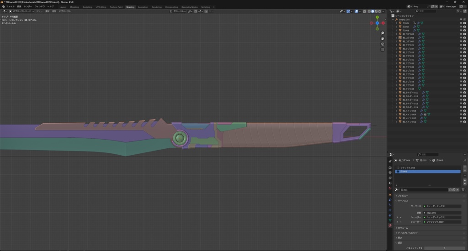
Task: Switch to the Geometry Nodes workspace tab
Action: 189,7
